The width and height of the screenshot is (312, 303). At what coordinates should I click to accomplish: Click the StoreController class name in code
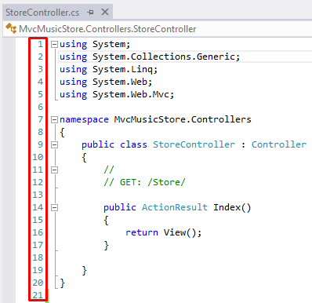click(194, 144)
